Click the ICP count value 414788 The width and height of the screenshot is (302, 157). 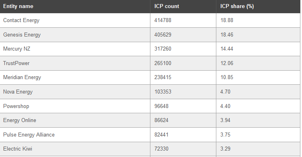pos(162,20)
